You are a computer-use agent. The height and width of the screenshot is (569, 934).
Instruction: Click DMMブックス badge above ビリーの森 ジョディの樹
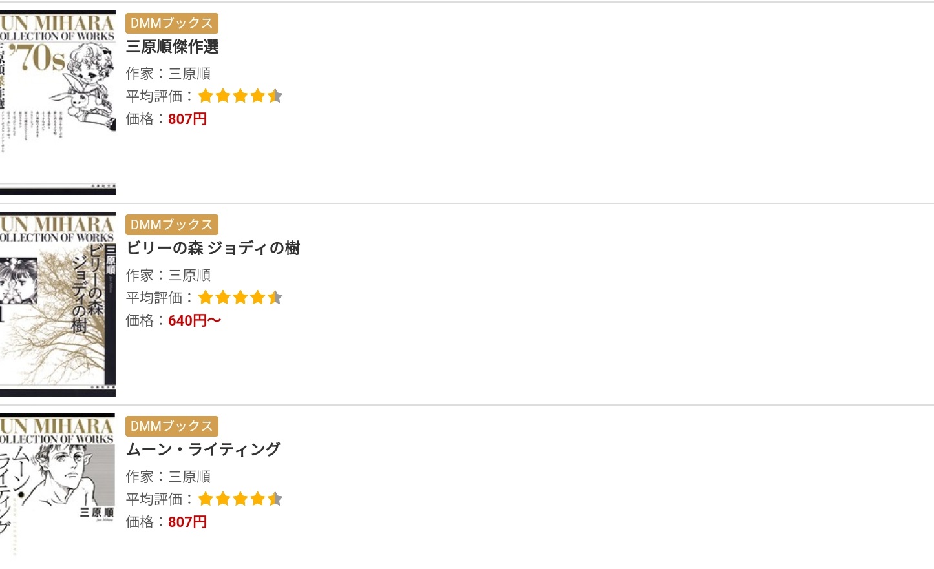point(171,225)
